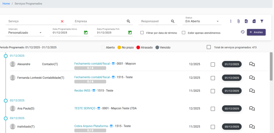This screenshot has width=274, height=133.
Task: Open the Recibo INSS service link
Action: (x=82, y=91)
